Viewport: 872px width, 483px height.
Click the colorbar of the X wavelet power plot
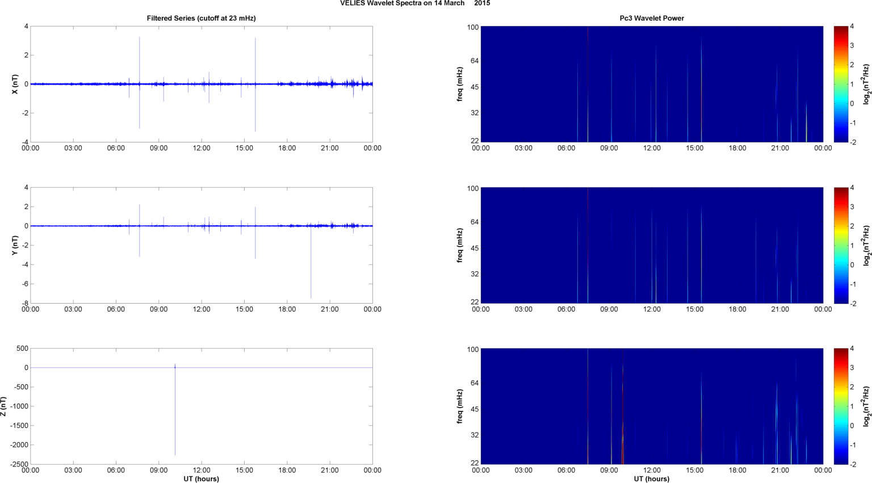tap(841, 84)
